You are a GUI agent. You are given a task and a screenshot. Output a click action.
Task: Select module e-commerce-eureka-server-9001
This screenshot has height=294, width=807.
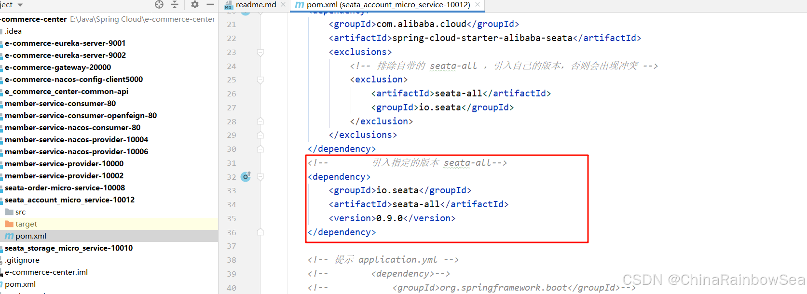65,43
